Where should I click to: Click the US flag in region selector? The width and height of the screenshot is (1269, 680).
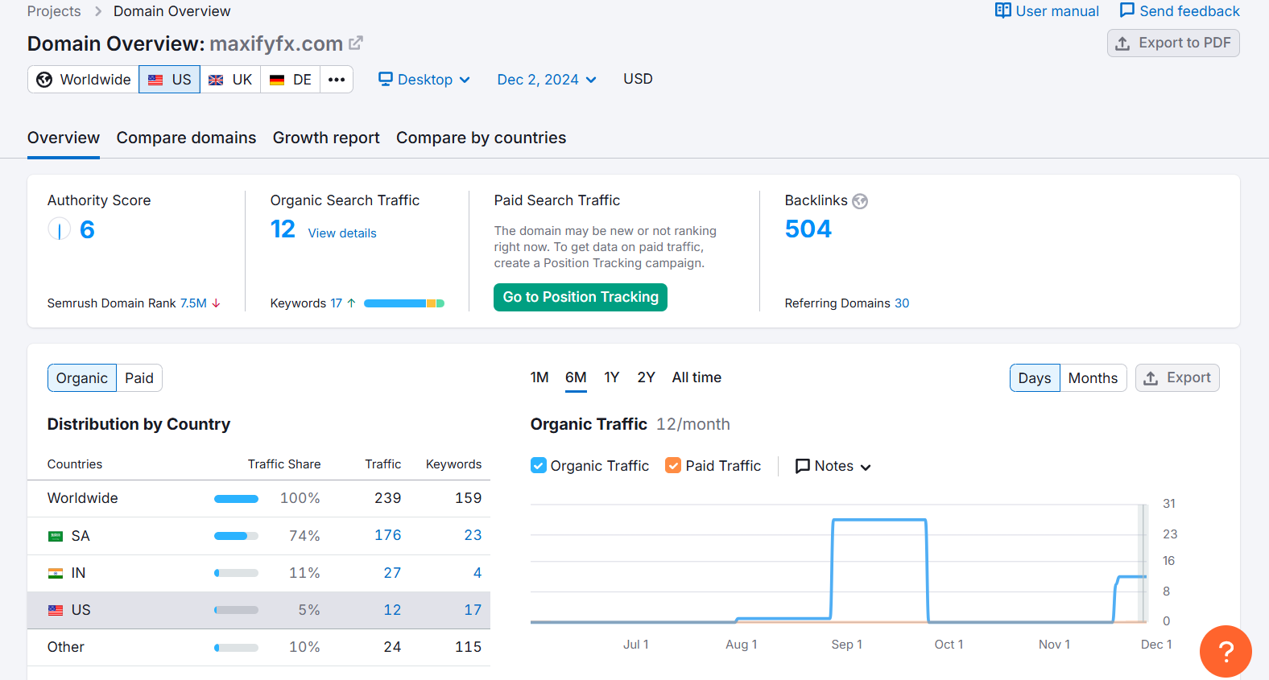155,80
